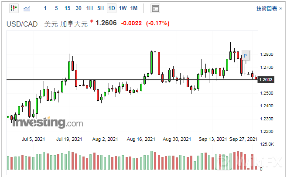Choose the 1M monthly timeframe
287x177 pixels.
point(134,8)
